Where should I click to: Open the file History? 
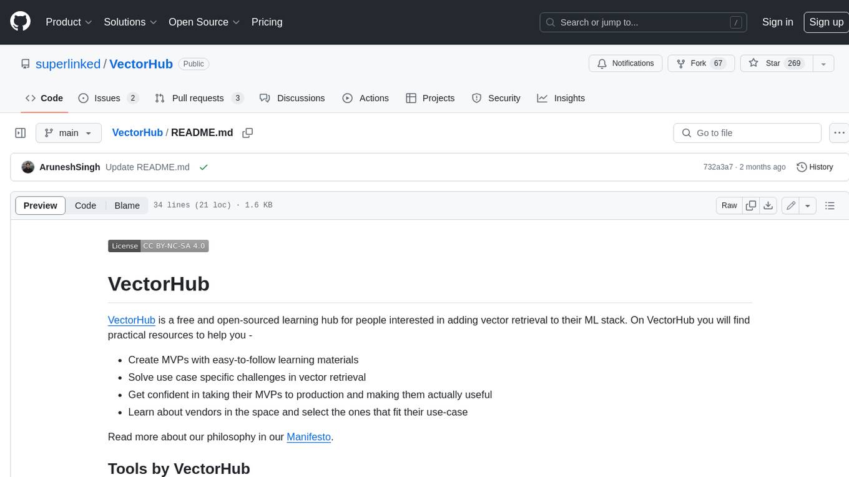coord(815,167)
